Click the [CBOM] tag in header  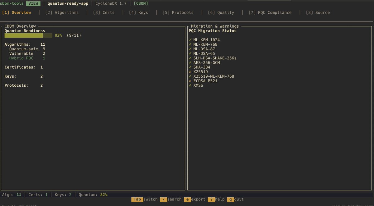(141, 3)
